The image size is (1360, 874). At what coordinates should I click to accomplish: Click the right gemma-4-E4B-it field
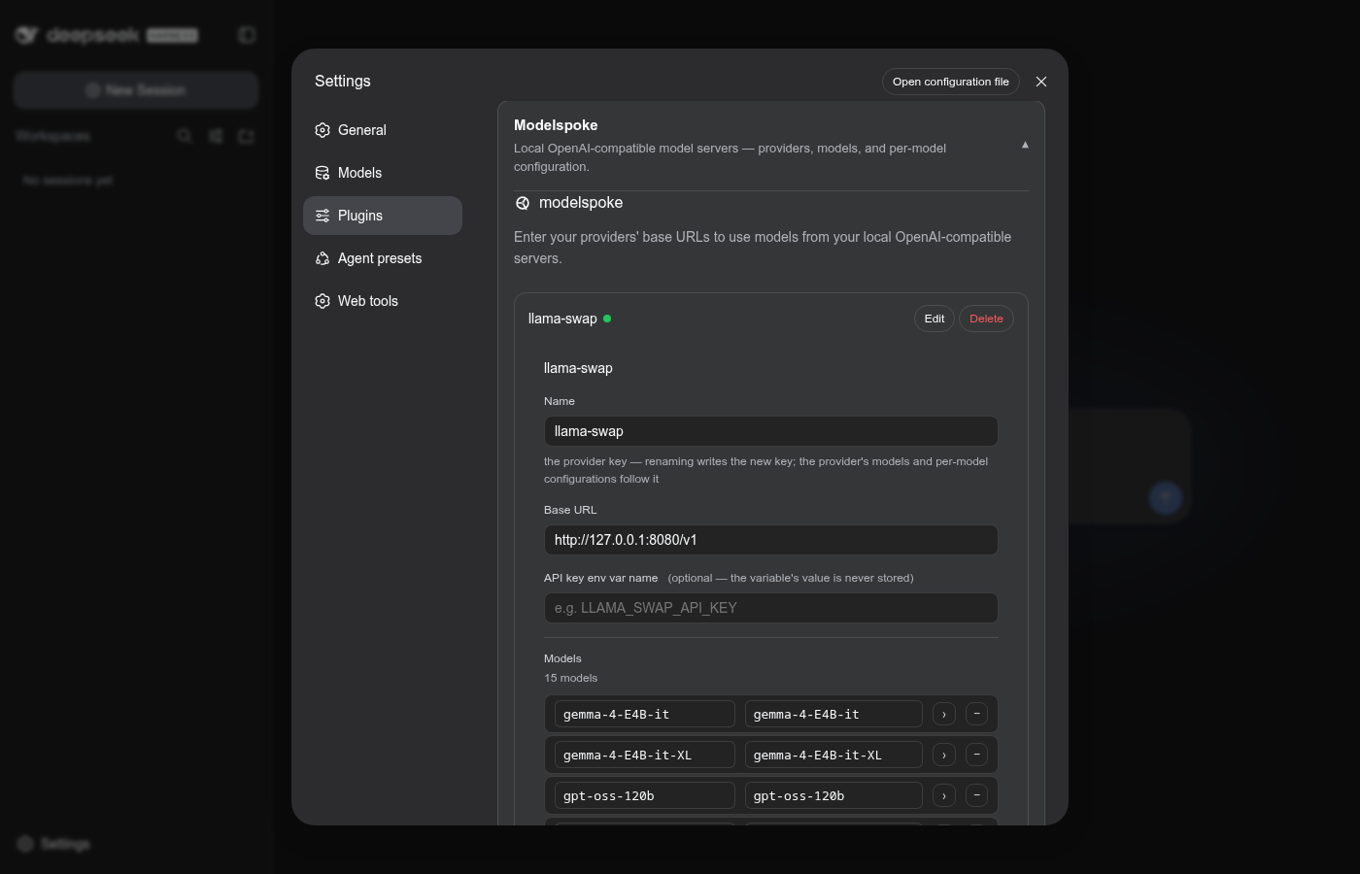(x=833, y=714)
